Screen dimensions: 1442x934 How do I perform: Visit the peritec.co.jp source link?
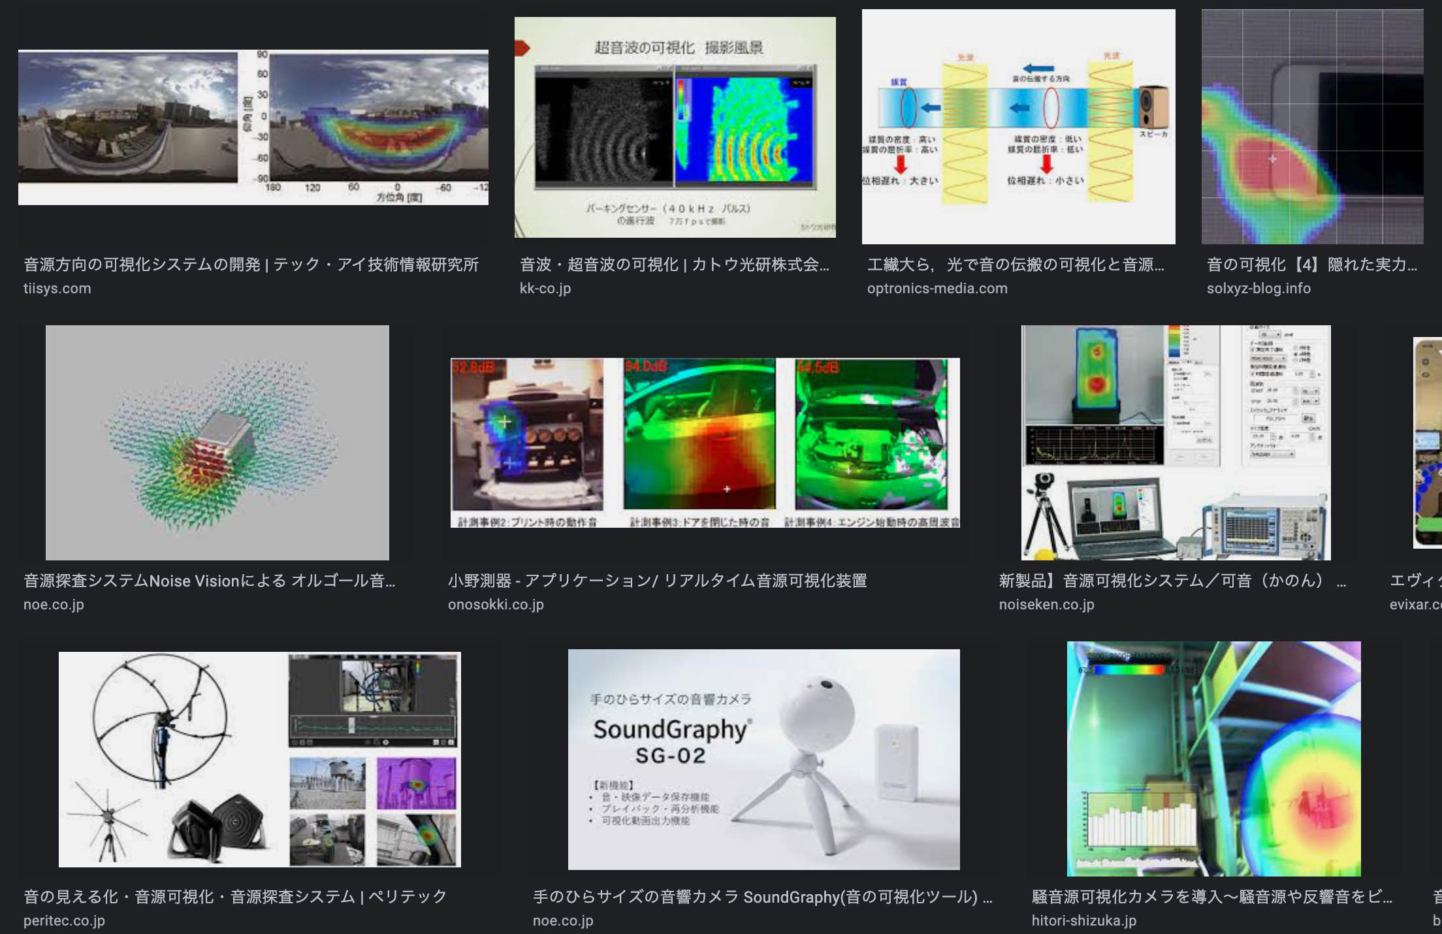[x=64, y=921]
